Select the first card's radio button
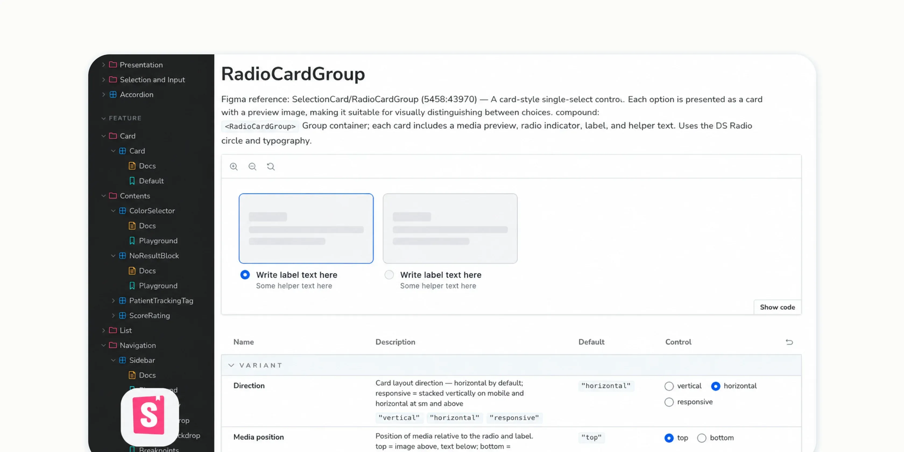This screenshot has width=904, height=452. [x=245, y=275]
